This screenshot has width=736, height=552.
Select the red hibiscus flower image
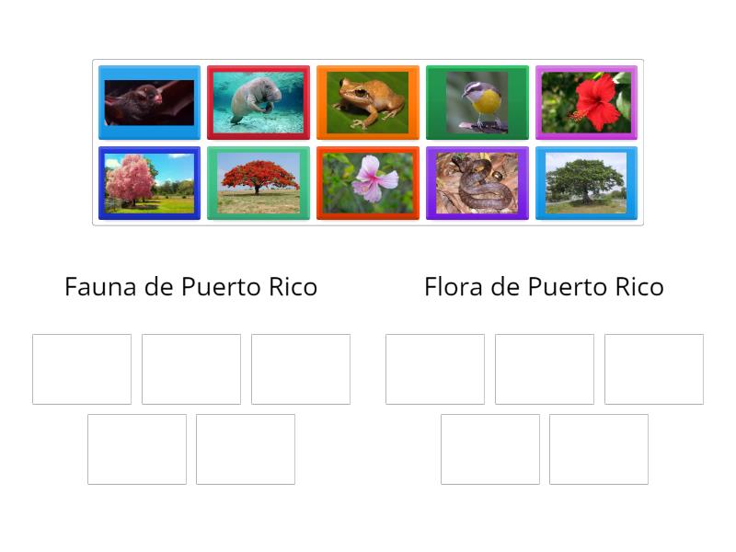click(x=586, y=101)
